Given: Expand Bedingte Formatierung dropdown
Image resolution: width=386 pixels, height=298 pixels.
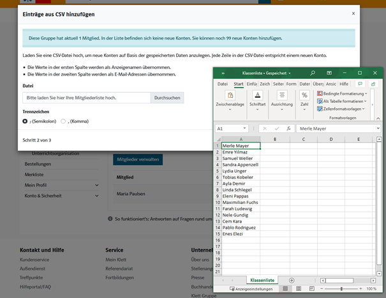Looking at the screenshot, I should (343, 93).
